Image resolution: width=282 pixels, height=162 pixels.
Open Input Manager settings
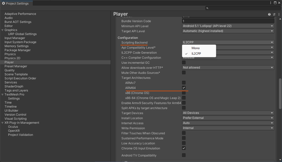[15, 38]
